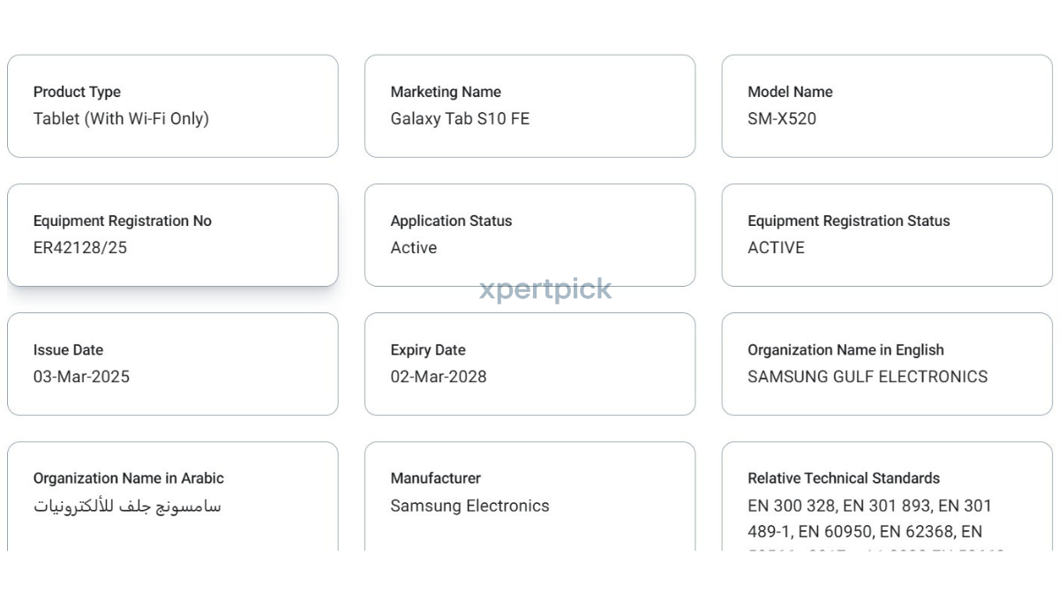Click the Organization Name in English label
The image size is (1059, 600).
pyautogui.click(x=845, y=349)
